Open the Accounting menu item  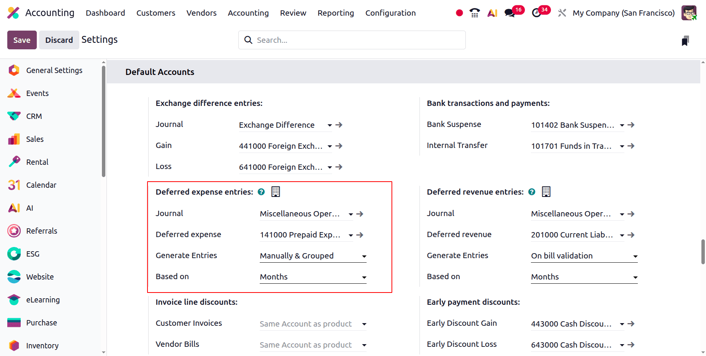pyautogui.click(x=248, y=13)
